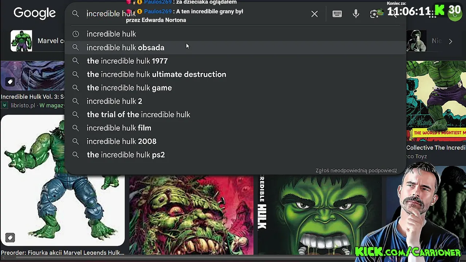Click product tag icon on Hulk Vol. 3 image
Screen dimensions: 466x262
tap(10, 82)
